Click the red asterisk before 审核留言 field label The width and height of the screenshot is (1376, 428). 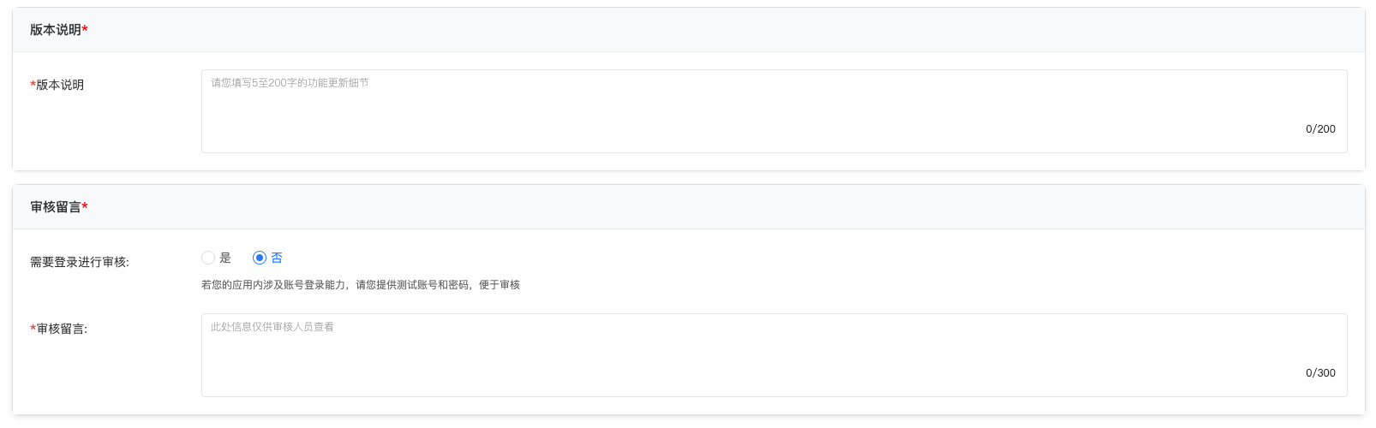tap(33, 329)
